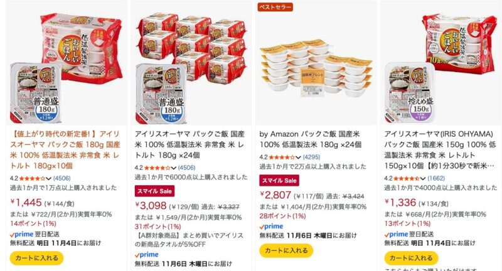Viewport: 502px width, 271px height.
Task: Open review count 4295 link
Action: pyautogui.click(x=311, y=157)
